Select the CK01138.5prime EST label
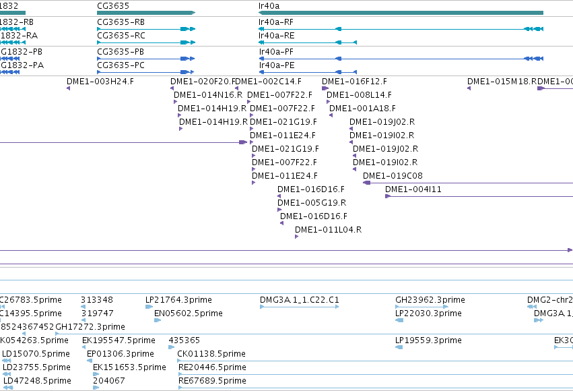 pos(211,354)
